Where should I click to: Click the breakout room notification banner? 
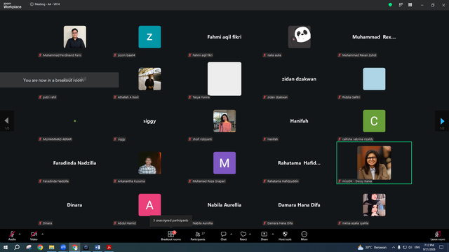click(x=59, y=80)
